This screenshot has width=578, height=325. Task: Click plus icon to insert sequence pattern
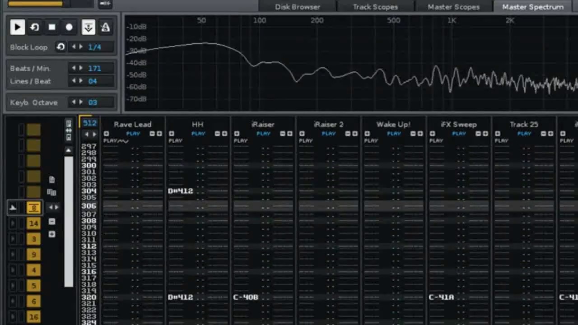tap(52, 234)
